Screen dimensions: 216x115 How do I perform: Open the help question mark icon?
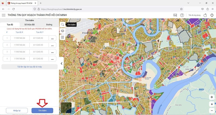point(182,15)
